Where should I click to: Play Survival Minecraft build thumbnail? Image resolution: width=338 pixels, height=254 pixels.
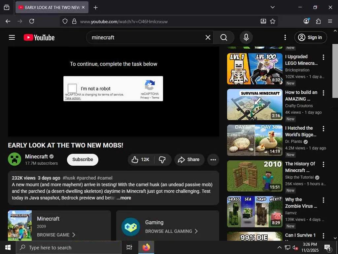pos(254,105)
